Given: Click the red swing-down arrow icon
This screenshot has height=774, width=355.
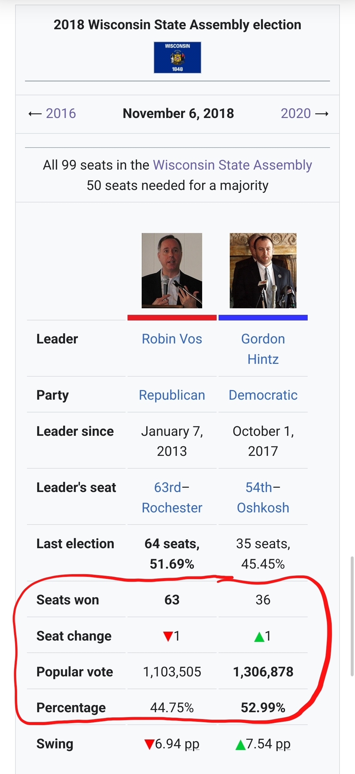Looking at the screenshot, I should click(x=149, y=744).
